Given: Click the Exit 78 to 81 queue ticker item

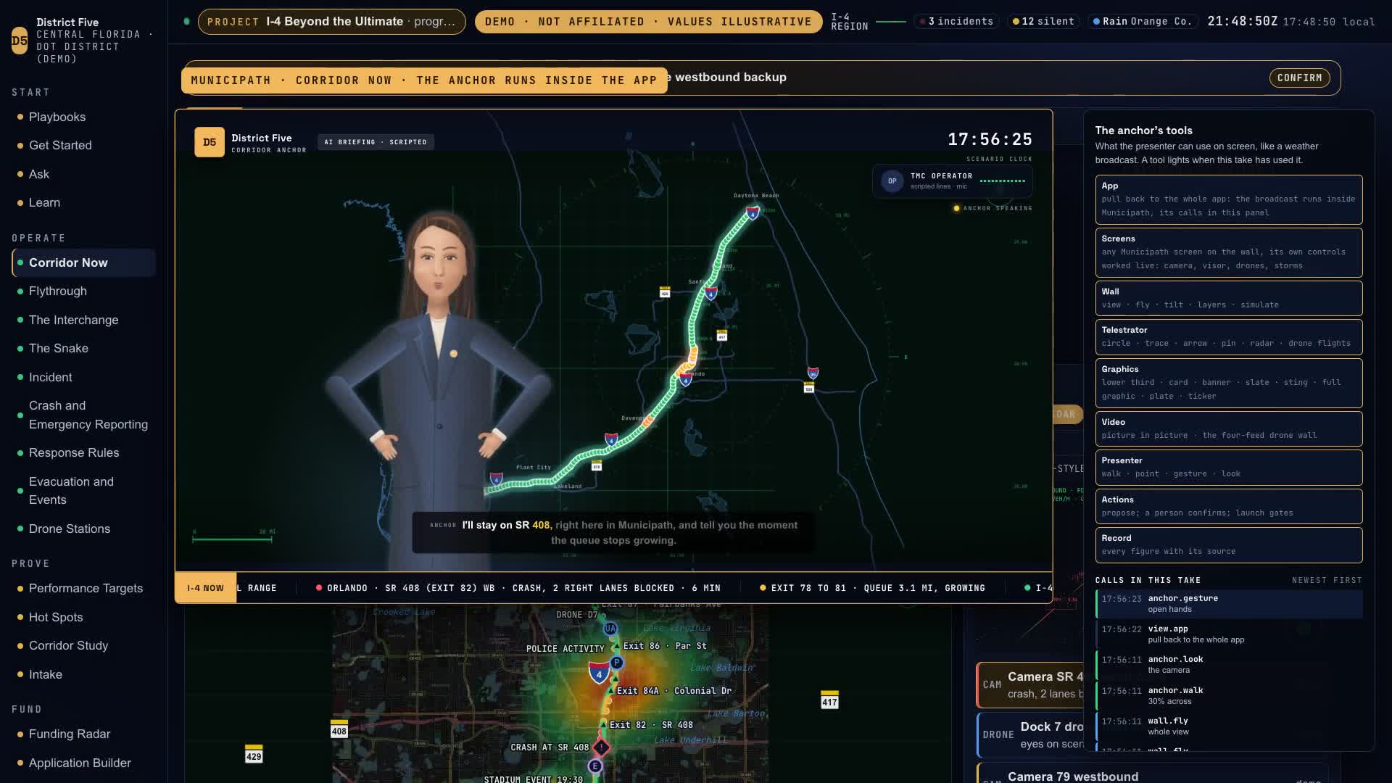Looking at the screenshot, I should click(x=872, y=588).
